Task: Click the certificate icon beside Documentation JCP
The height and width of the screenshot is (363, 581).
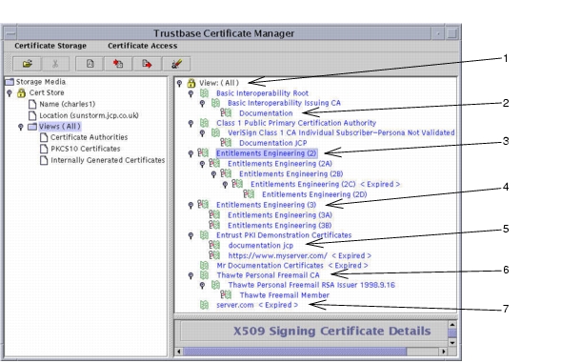Action: pos(226,142)
